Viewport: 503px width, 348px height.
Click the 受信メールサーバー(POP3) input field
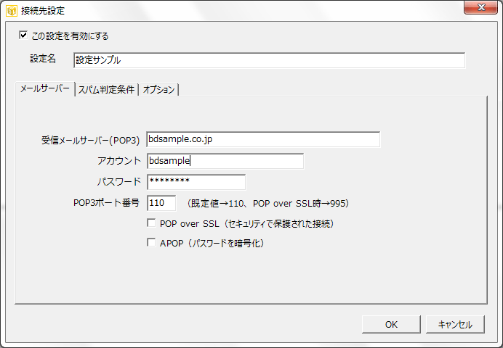click(263, 139)
